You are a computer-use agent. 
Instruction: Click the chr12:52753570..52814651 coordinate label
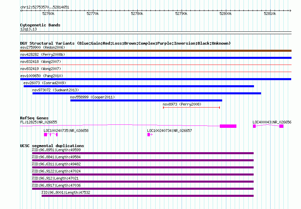(x=45, y=7)
